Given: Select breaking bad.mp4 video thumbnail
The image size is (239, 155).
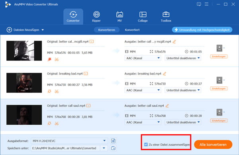Looking at the screenshot, I should click(24, 82).
